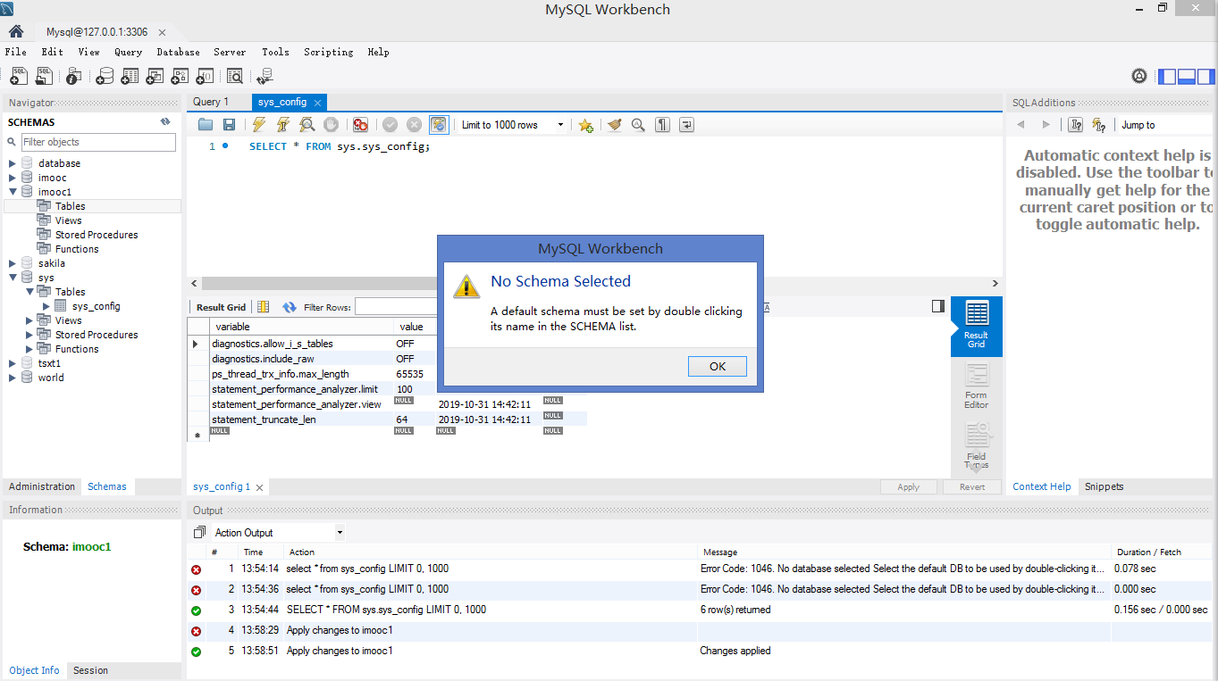Screen dimensions: 1218x681
Task: Toggle stop-on-error script execution
Action: tap(360, 125)
